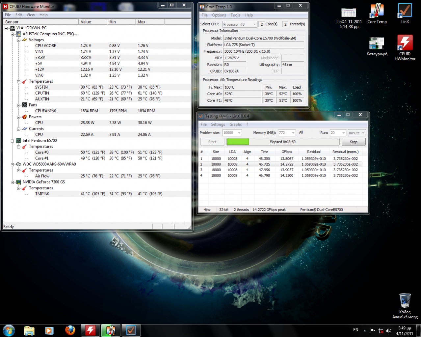Viewport: 421px width, 337px height.
Task: Open HWMonitor View menu
Action: tap(31, 15)
